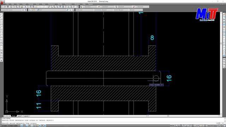This screenshot has height=127, width=226.
Task: Click the Plot printer icon
Action: pyautogui.click(x=11, y=7)
